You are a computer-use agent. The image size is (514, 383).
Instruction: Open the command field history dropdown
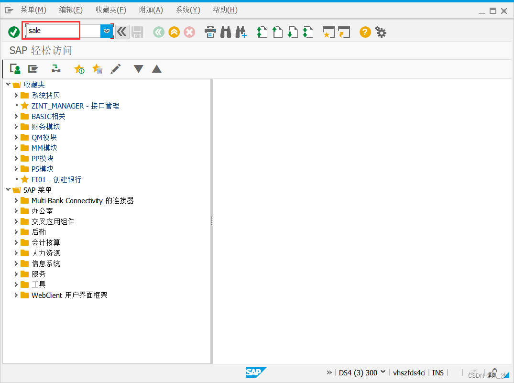point(107,31)
